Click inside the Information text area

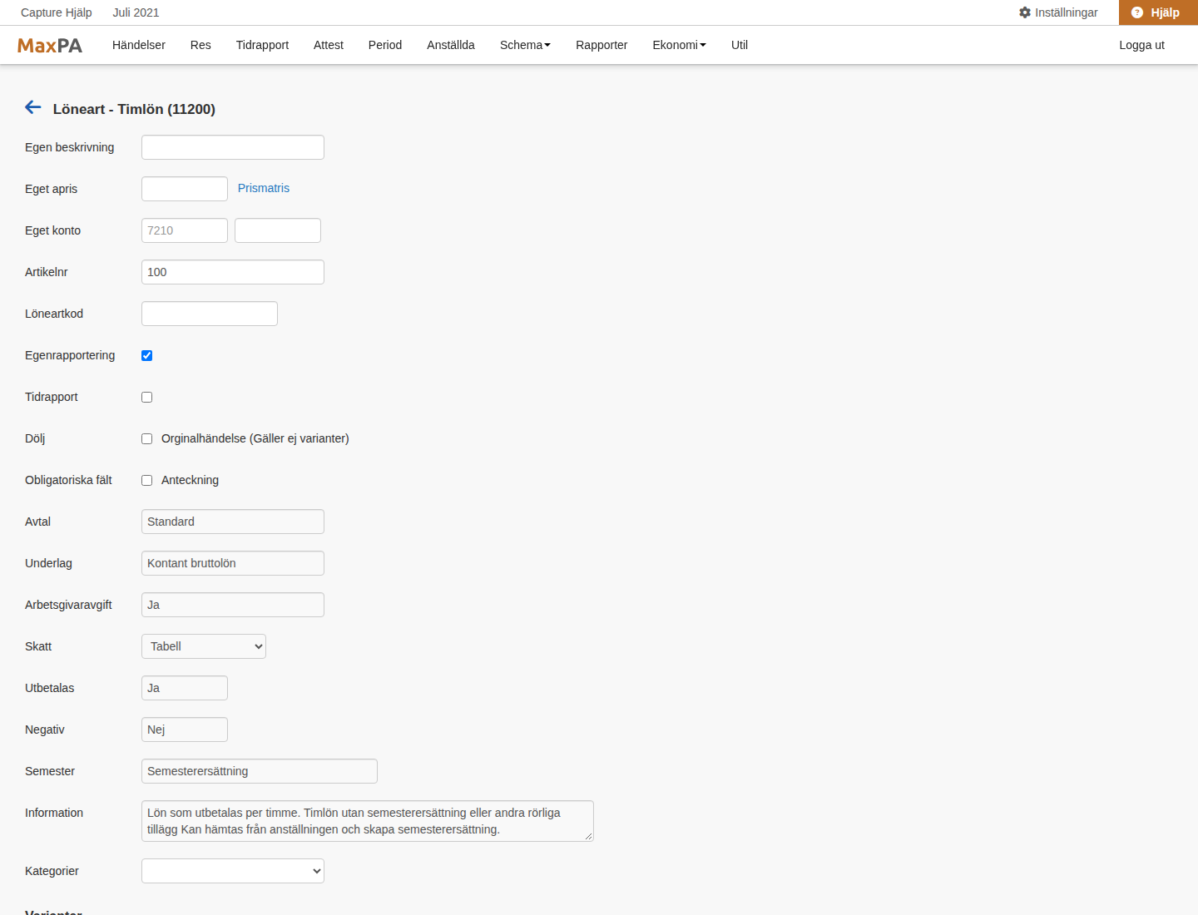tap(368, 821)
